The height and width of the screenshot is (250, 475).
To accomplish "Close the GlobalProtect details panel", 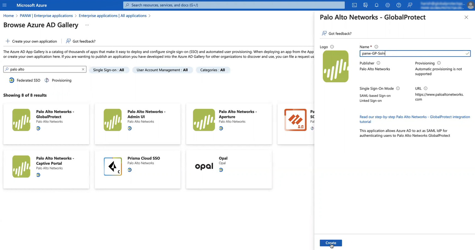I will click(466, 17).
